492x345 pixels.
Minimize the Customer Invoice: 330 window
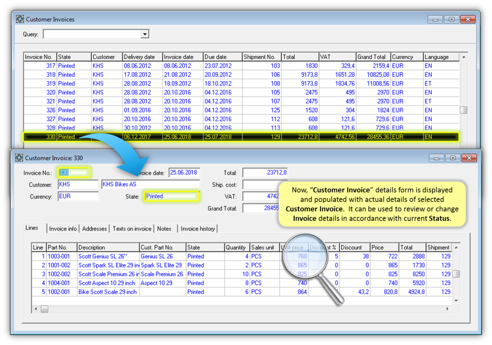436,158
